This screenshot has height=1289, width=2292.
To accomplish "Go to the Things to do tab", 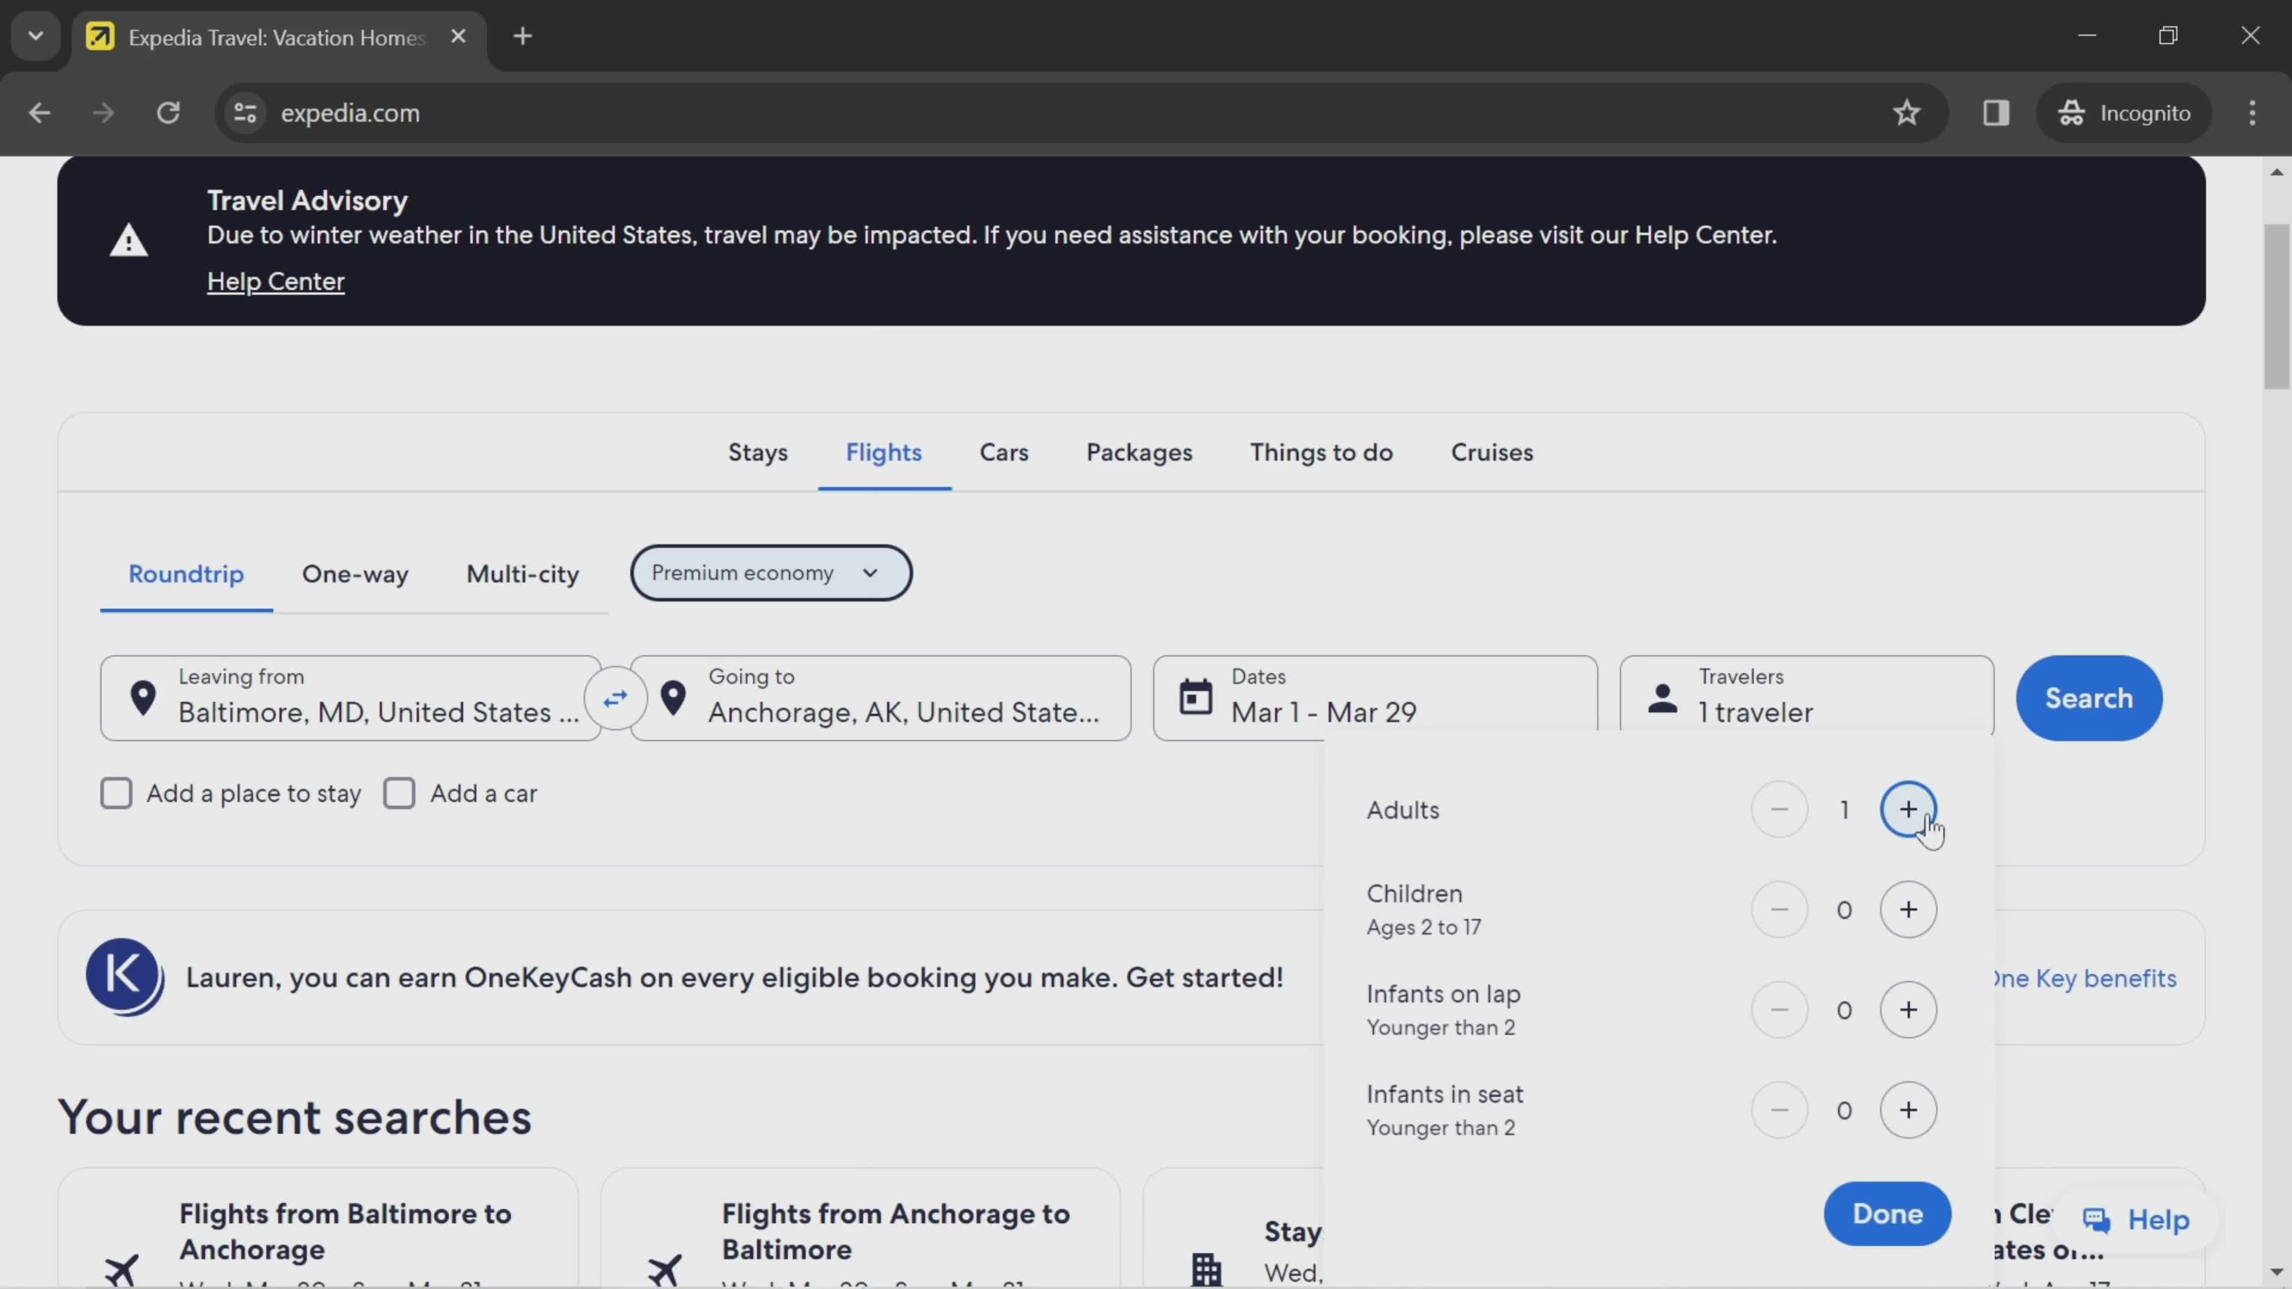I will pos(1321,453).
